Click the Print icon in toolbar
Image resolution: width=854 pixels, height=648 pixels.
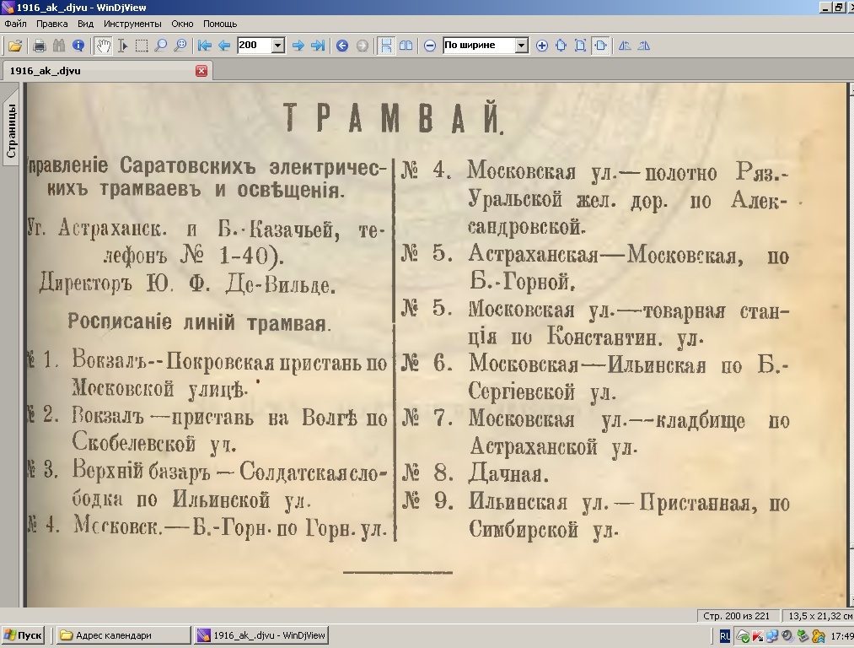coord(39,46)
